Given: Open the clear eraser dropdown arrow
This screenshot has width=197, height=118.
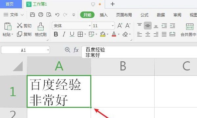Looking at the screenshot, I should (x=130, y=34).
